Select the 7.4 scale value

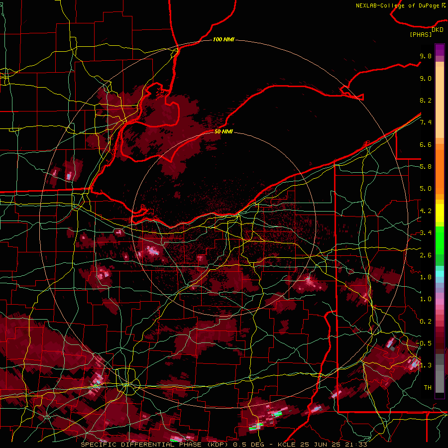pos(426,122)
